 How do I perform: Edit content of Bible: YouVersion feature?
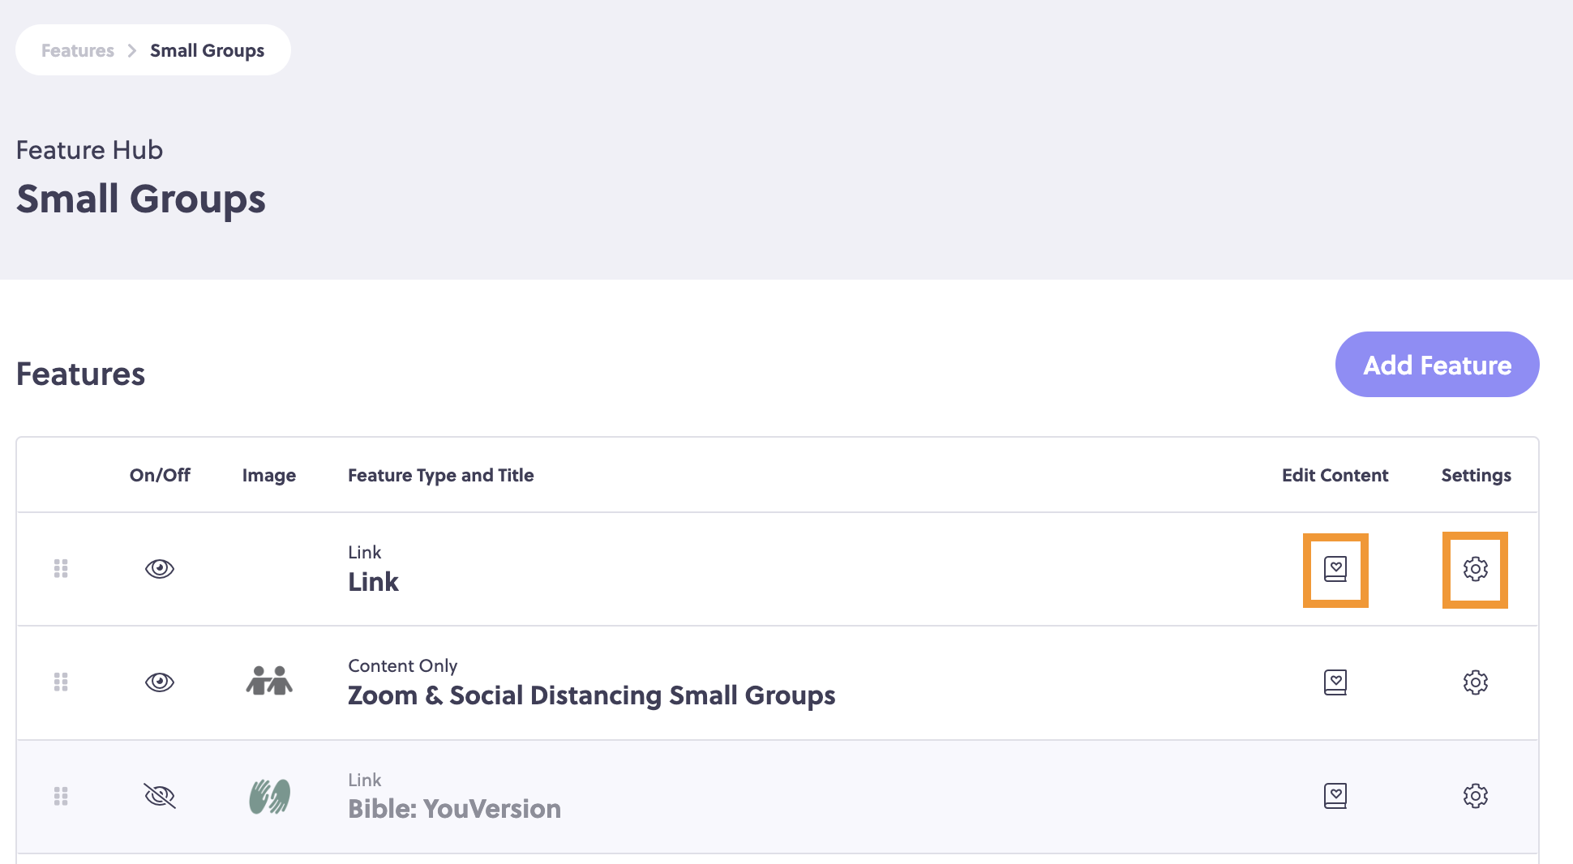[1335, 796]
